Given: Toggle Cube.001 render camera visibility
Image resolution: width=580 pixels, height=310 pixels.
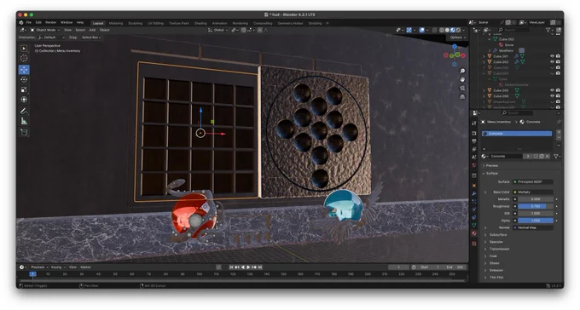Looking at the screenshot, I should tap(558, 56).
